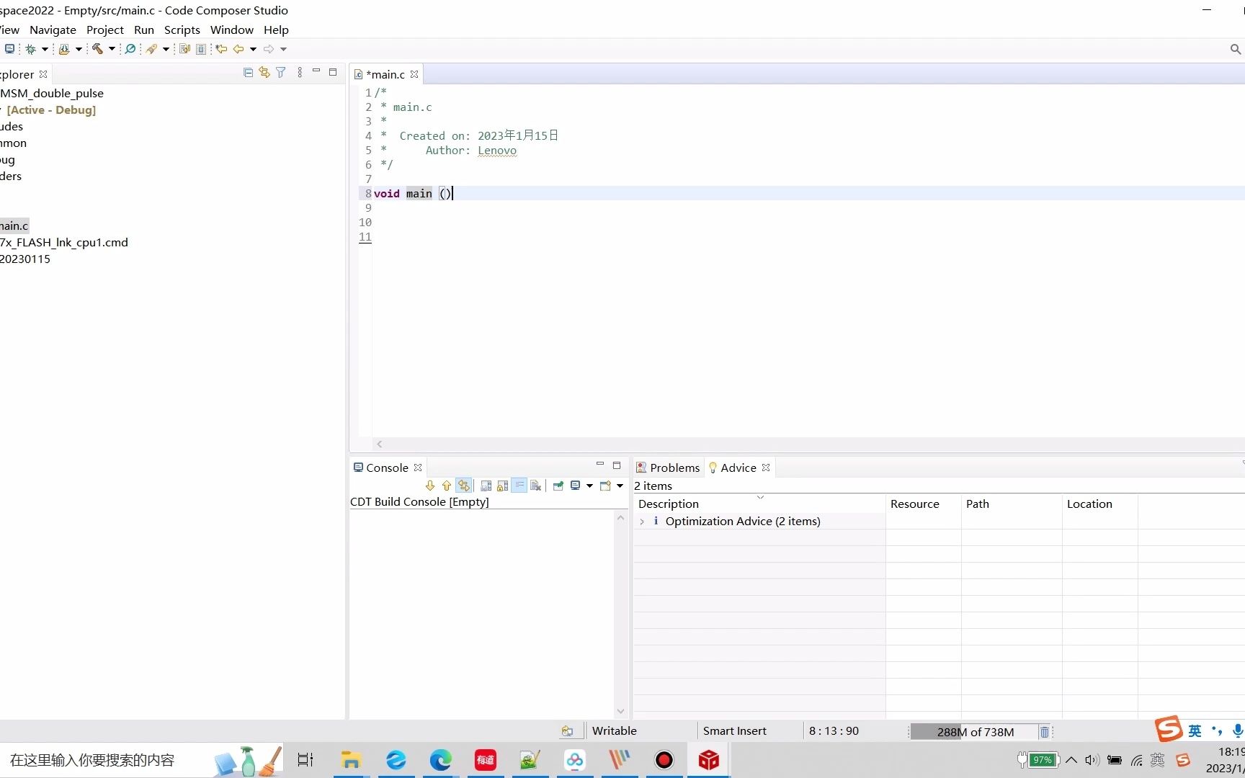Open the Project Explorer view menu dots
Image resolution: width=1245 pixels, height=778 pixels.
click(300, 72)
